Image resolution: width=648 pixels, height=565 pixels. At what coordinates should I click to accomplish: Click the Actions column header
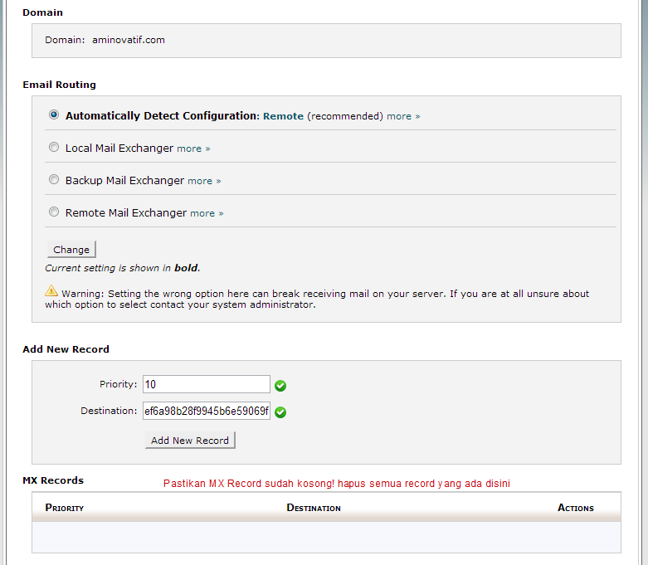click(576, 508)
